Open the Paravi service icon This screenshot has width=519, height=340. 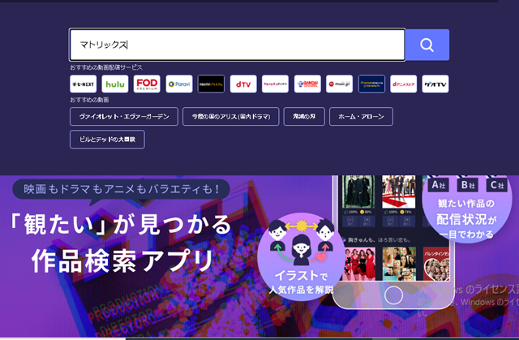[179, 84]
